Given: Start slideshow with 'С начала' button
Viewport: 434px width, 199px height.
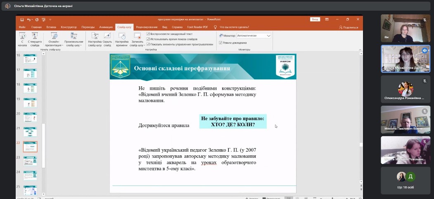Looking at the screenshot, I should (x=22, y=39).
